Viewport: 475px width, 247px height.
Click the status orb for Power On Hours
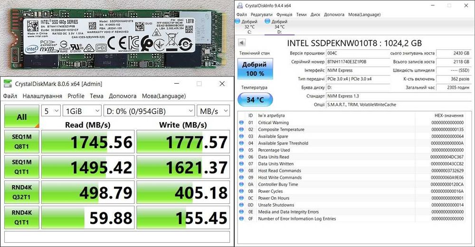coord(241,198)
